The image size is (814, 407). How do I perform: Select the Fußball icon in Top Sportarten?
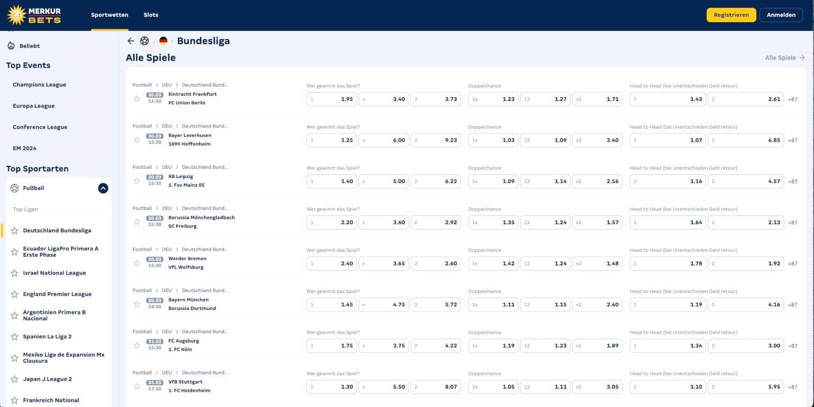(x=15, y=188)
